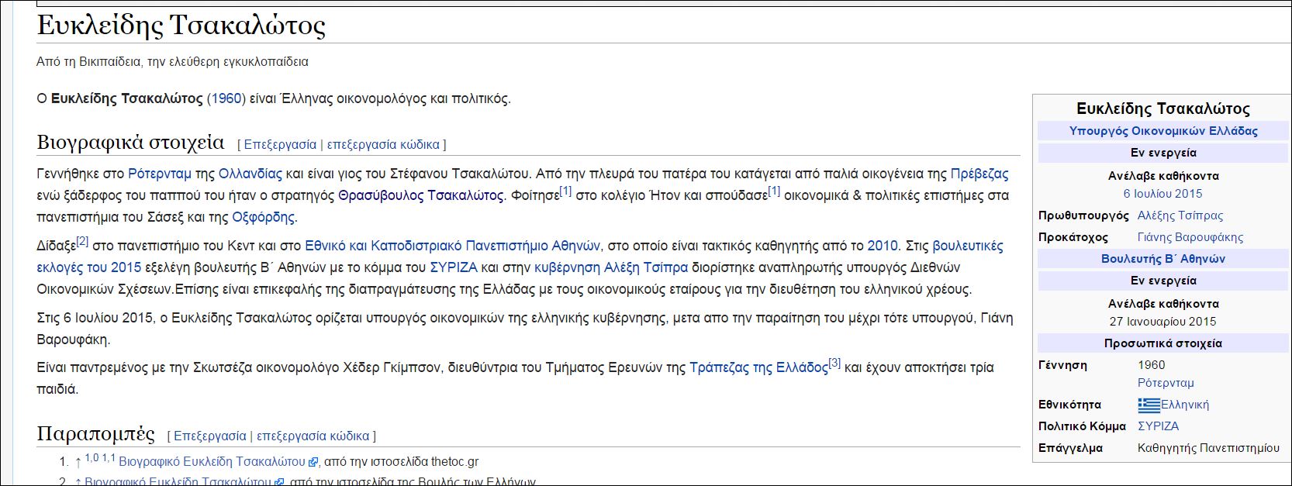Open Τράπεζας της Ελλάδος link

758,367
